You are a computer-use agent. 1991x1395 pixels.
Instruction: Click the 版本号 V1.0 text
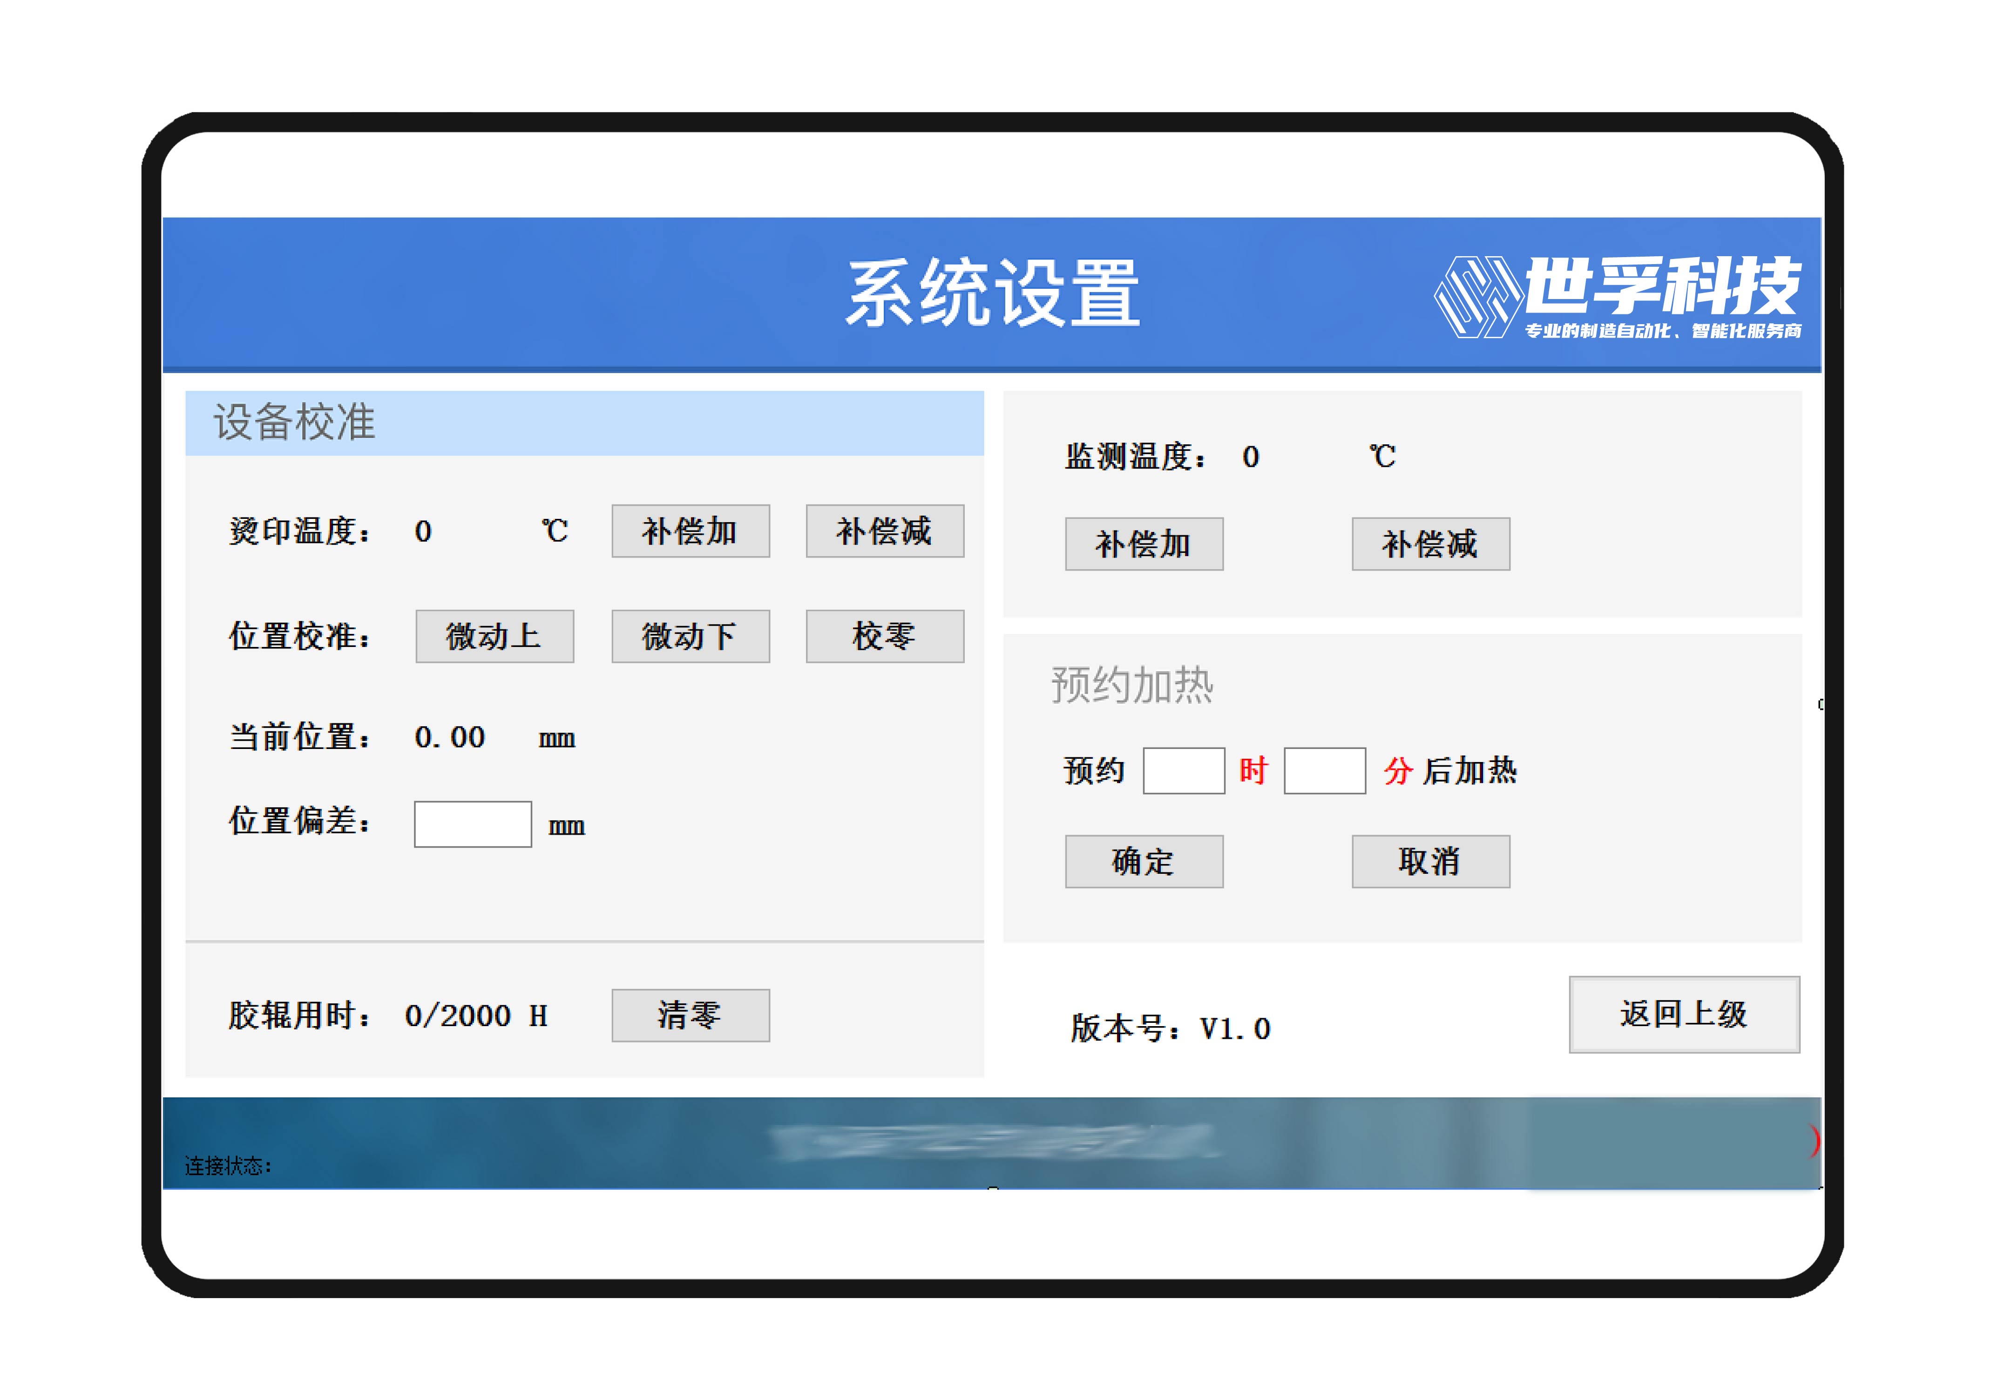point(1170,1028)
